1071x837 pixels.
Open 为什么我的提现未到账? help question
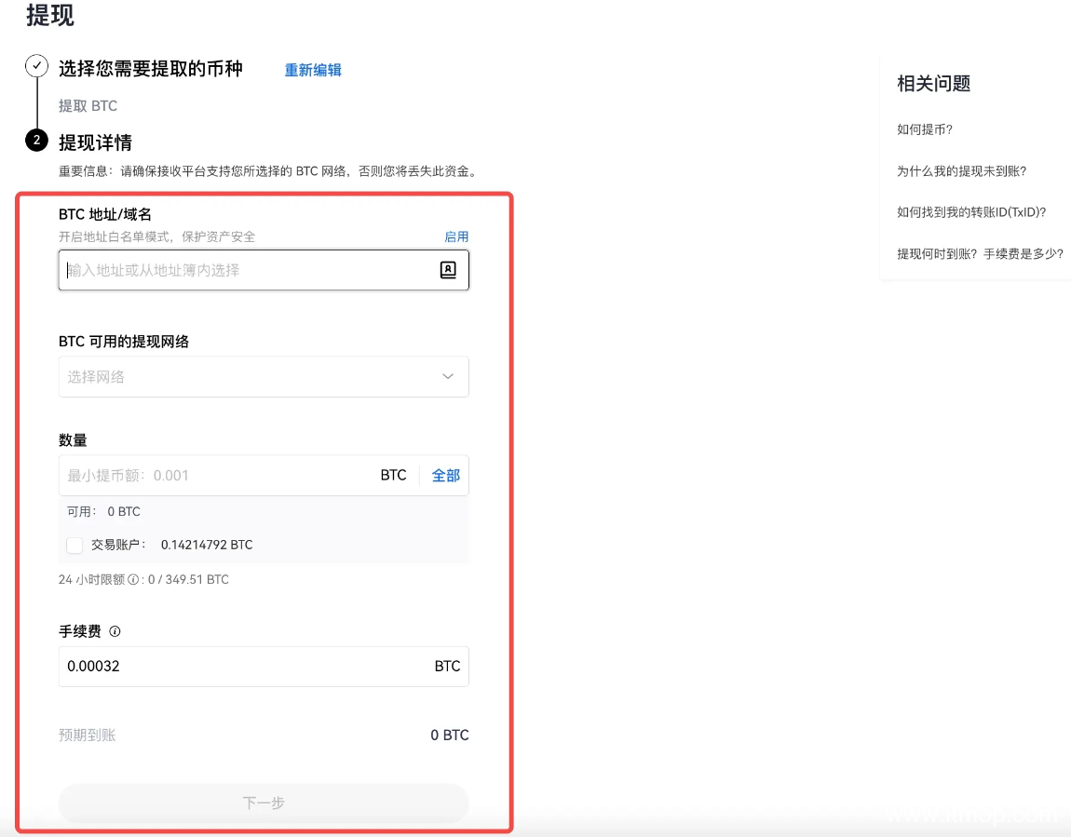coord(961,171)
